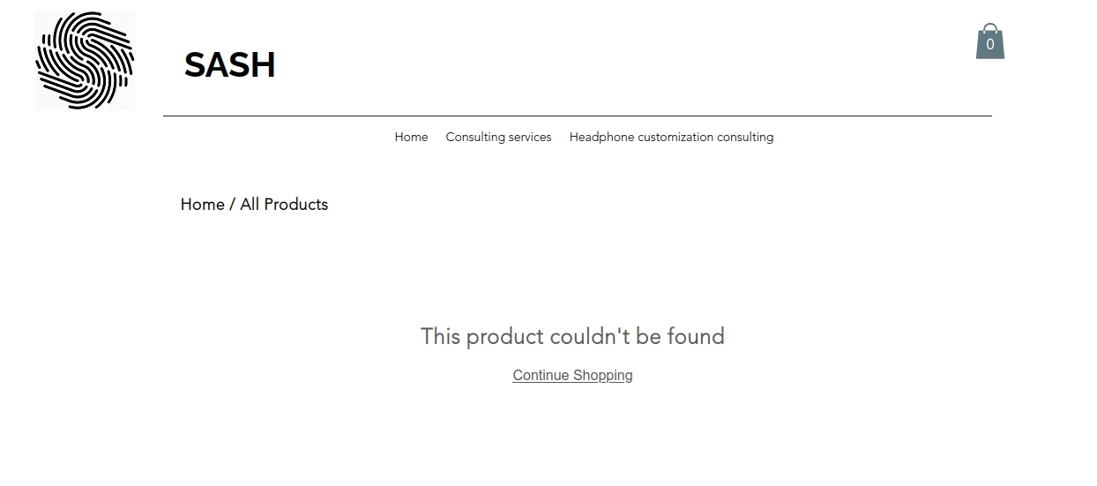The width and height of the screenshot is (1097, 486).
Task: Click the header divider line
Action: click(x=577, y=116)
